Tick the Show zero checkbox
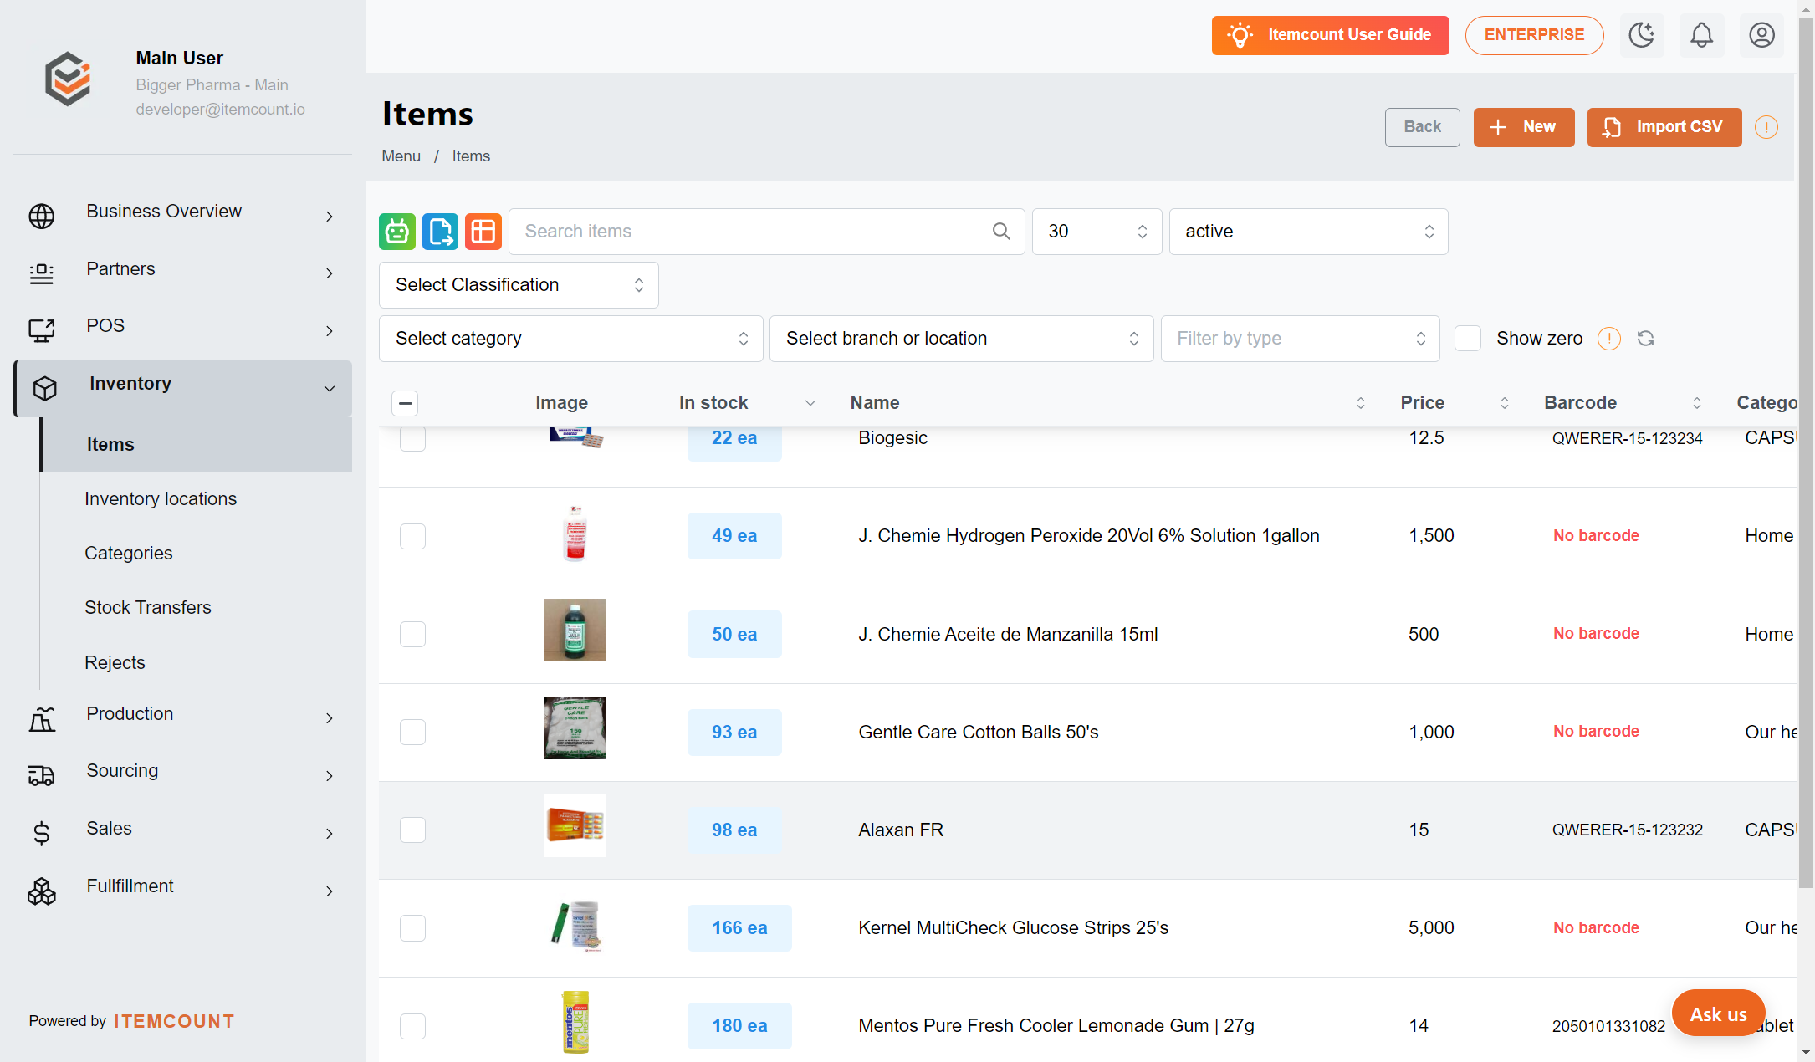Viewport: 1815px width, 1062px height. (x=1468, y=339)
